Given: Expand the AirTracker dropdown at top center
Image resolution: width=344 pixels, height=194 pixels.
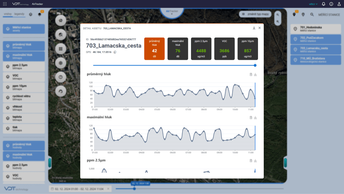Looking at the screenshot, I should (x=172, y=12).
